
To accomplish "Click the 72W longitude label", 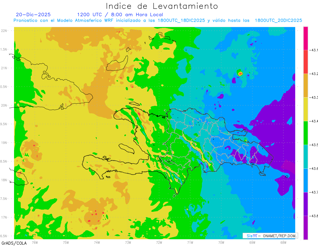I will pos(159,242).
